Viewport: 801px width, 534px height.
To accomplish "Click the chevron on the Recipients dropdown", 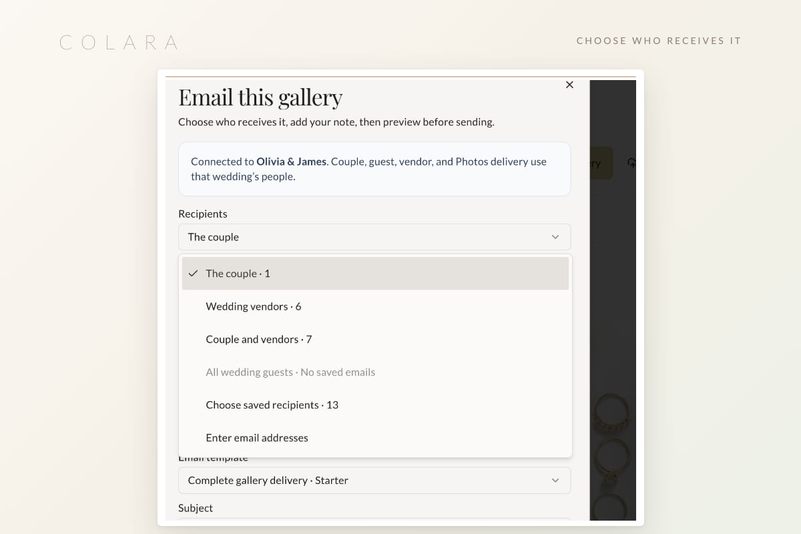I will pos(555,237).
